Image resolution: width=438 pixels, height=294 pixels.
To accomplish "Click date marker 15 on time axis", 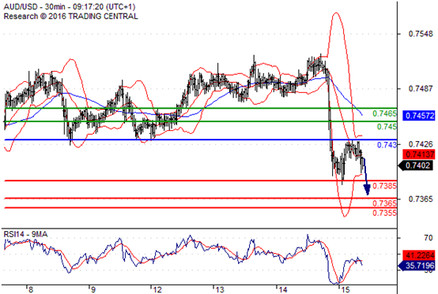I will point(345,290).
